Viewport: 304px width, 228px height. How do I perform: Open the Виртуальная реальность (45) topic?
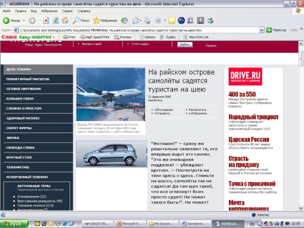click(40, 201)
